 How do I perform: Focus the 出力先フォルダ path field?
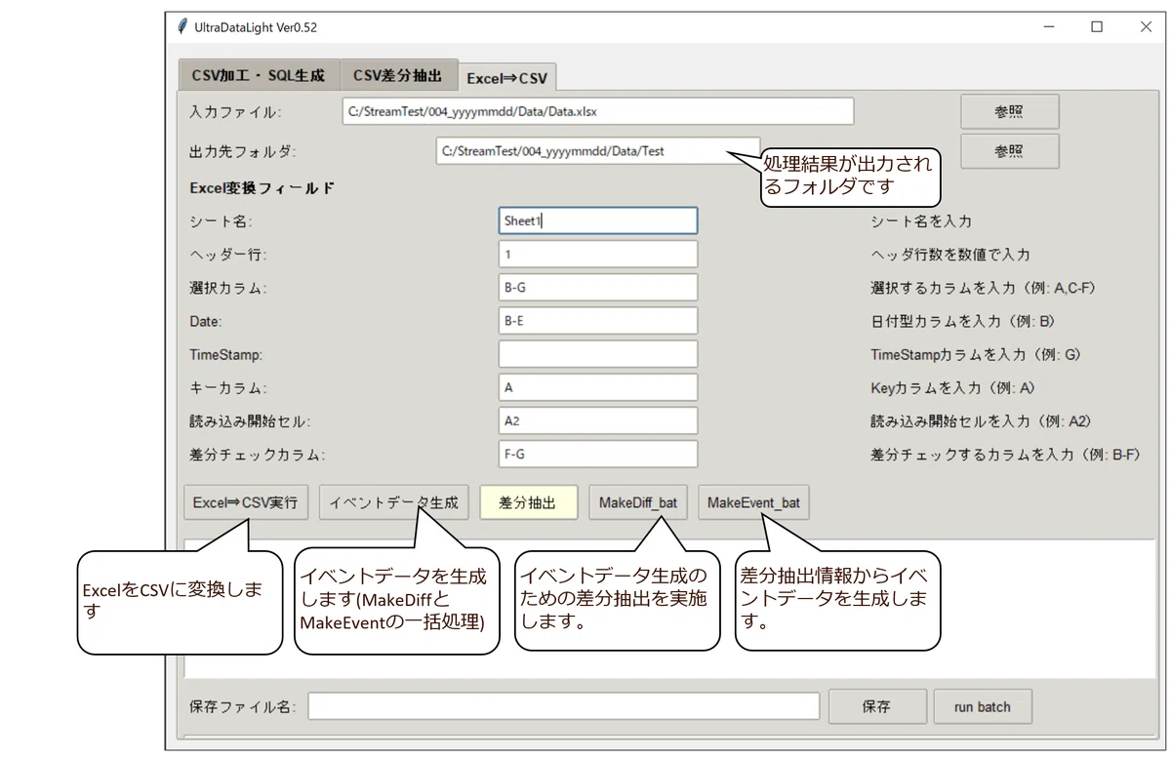click(x=598, y=151)
